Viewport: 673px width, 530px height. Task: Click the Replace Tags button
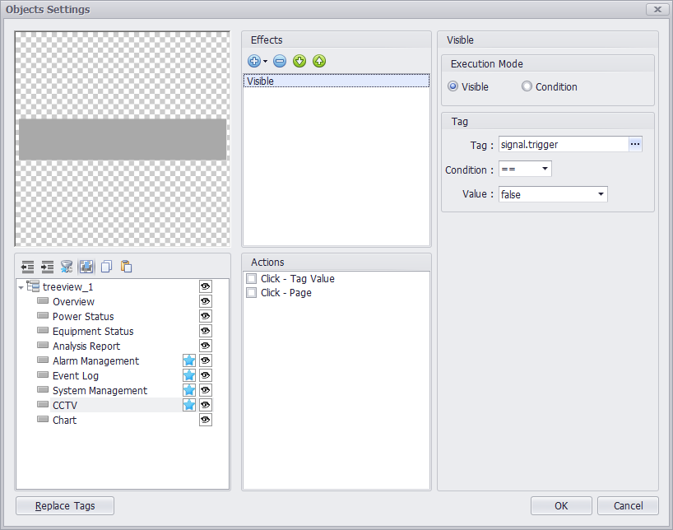[65, 505]
